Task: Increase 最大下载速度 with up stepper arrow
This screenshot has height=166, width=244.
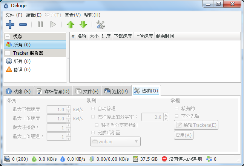Action: [69, 107]
